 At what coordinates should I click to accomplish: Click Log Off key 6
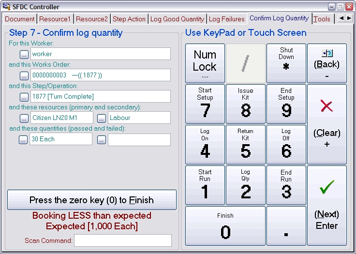coord(286,145)
